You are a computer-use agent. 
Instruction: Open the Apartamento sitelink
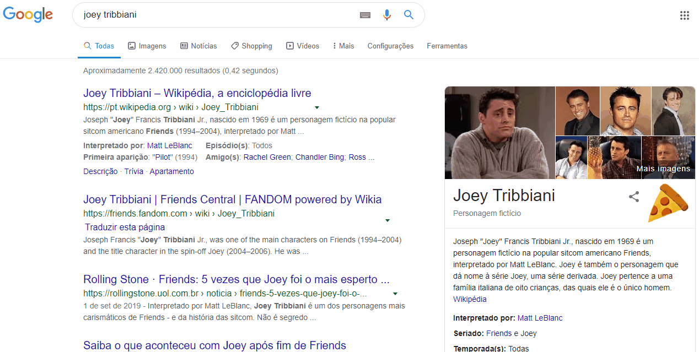pyautogui.click(x=171, y=171)
